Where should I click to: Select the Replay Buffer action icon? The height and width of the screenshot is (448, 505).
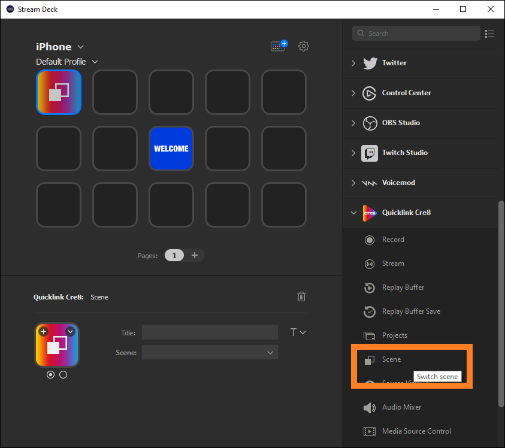(x=370, y=287)
